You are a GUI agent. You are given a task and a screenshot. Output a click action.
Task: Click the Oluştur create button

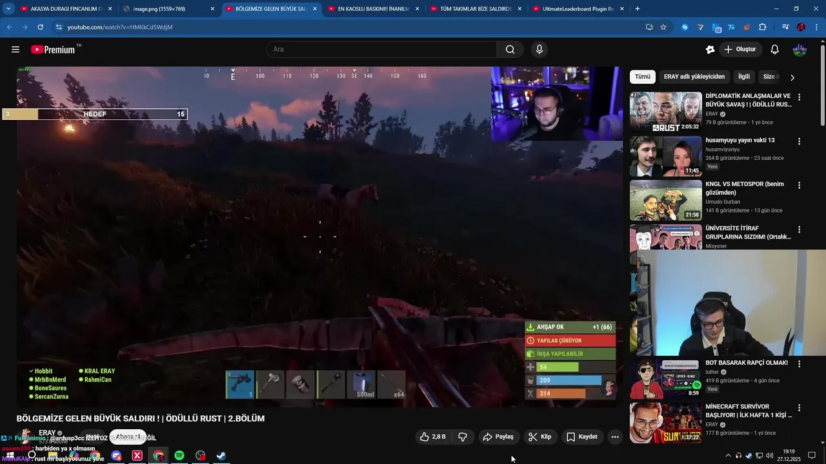pos(740,50)
